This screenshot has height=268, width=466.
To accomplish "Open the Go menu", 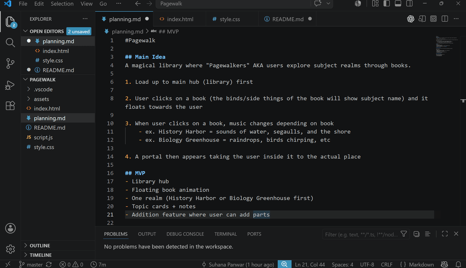I will (x=103, y=4).
